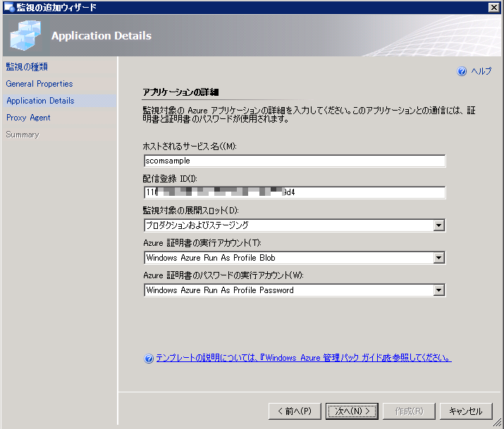Go to General Properties step

(x=39, y=84)
